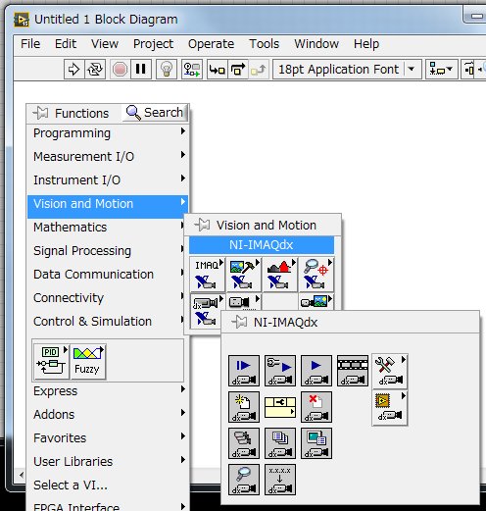
Task: Pin the Vision and Motion subpalette
Action: point(202,225)
